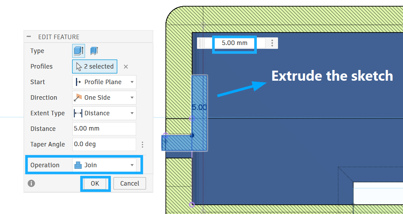Cancel the edit feature dialog
Viewport: 403px width, 214px height.
click(x=129, y=184)
